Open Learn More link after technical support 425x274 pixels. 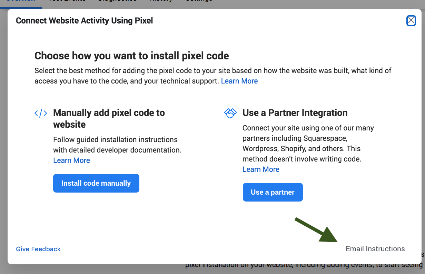tap(239, 81)
